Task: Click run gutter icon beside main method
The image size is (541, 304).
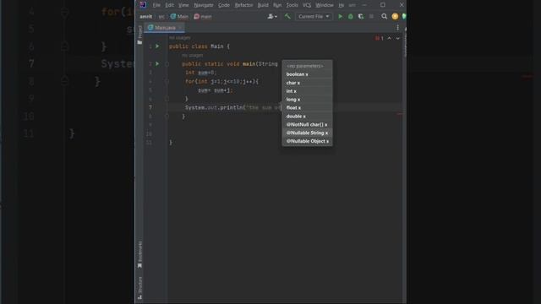Action: (x=157, y=64)
